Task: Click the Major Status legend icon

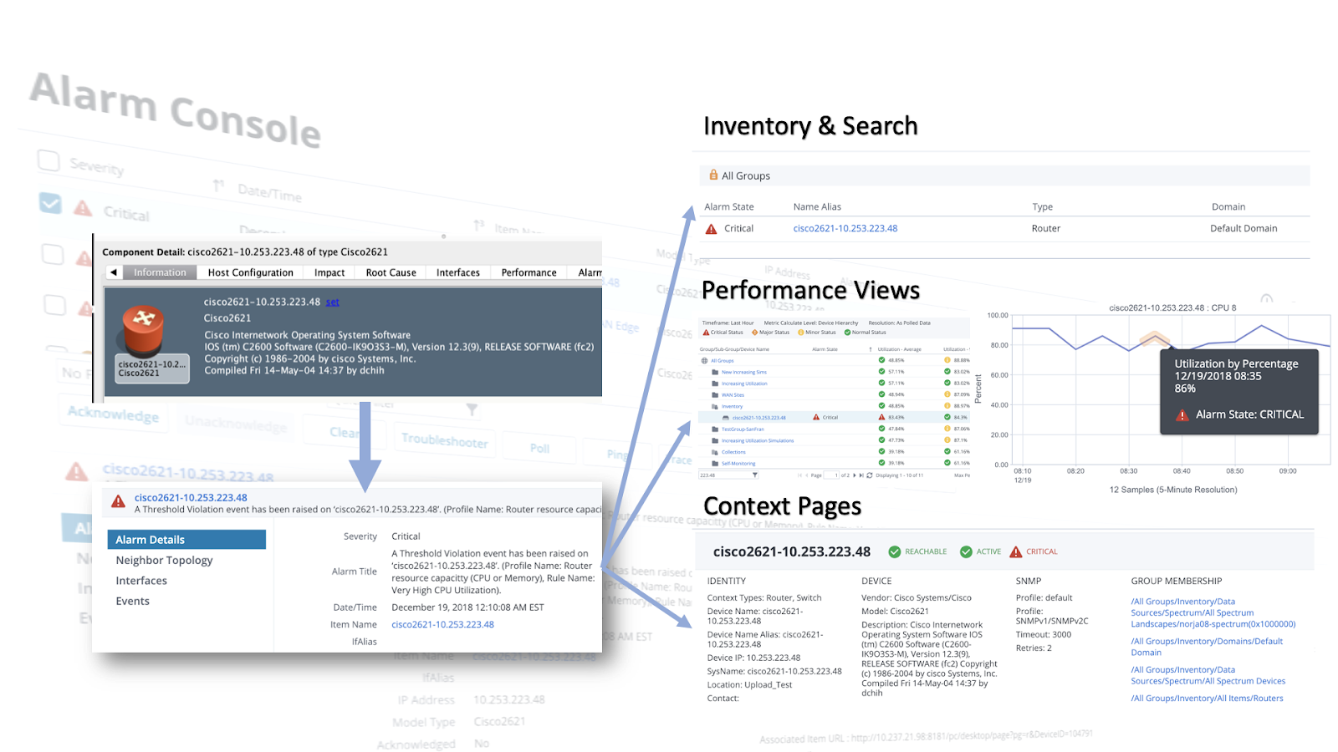Action: [x=755, y=333]
